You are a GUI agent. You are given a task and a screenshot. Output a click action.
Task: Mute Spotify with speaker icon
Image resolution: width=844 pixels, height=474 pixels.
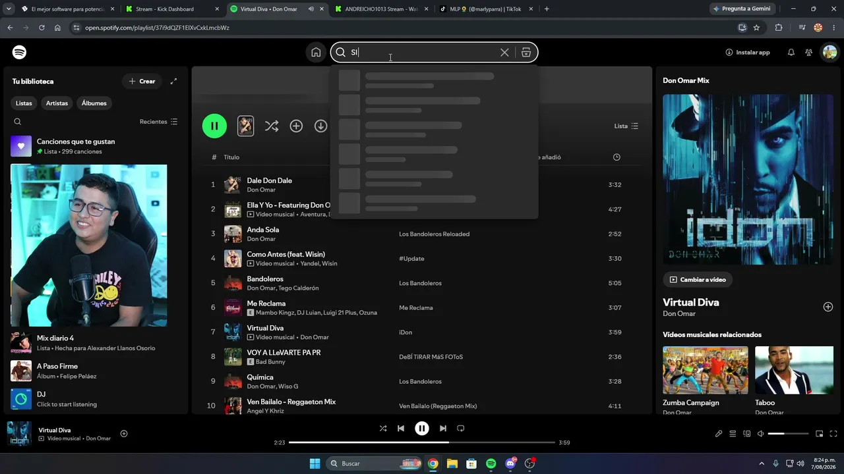coord(760,434)
